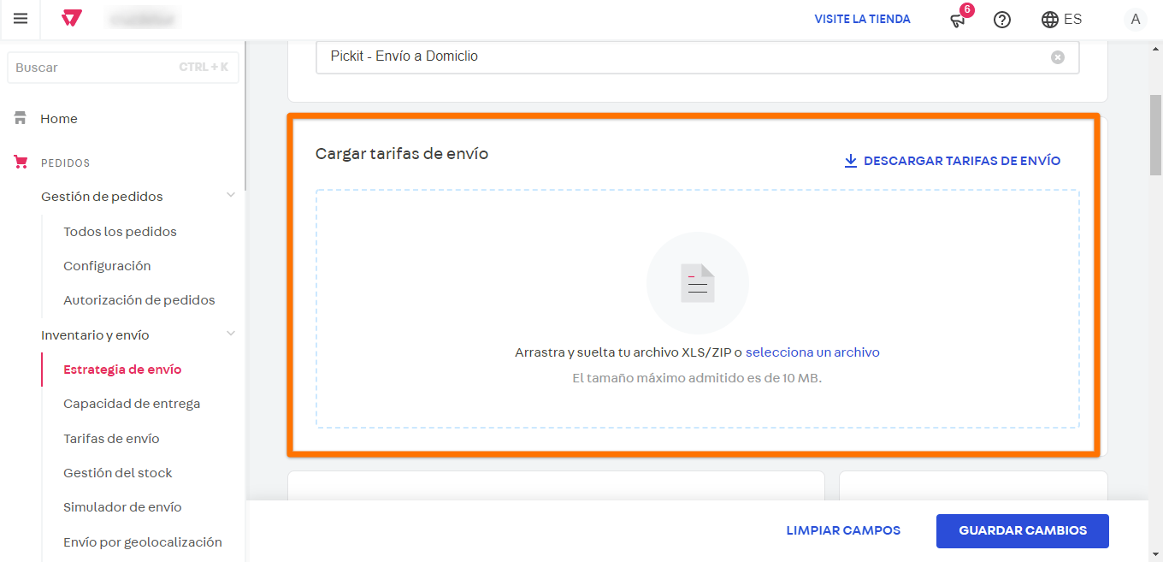1163x562 pixels.
Task: Open the search field with CTRL+K
Action: click(x=122, y=68)
